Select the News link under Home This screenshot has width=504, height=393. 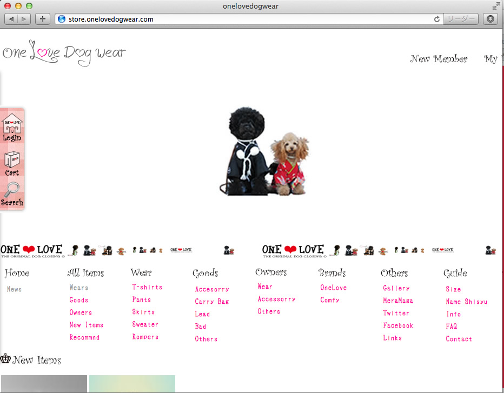[x=14, y=289]
